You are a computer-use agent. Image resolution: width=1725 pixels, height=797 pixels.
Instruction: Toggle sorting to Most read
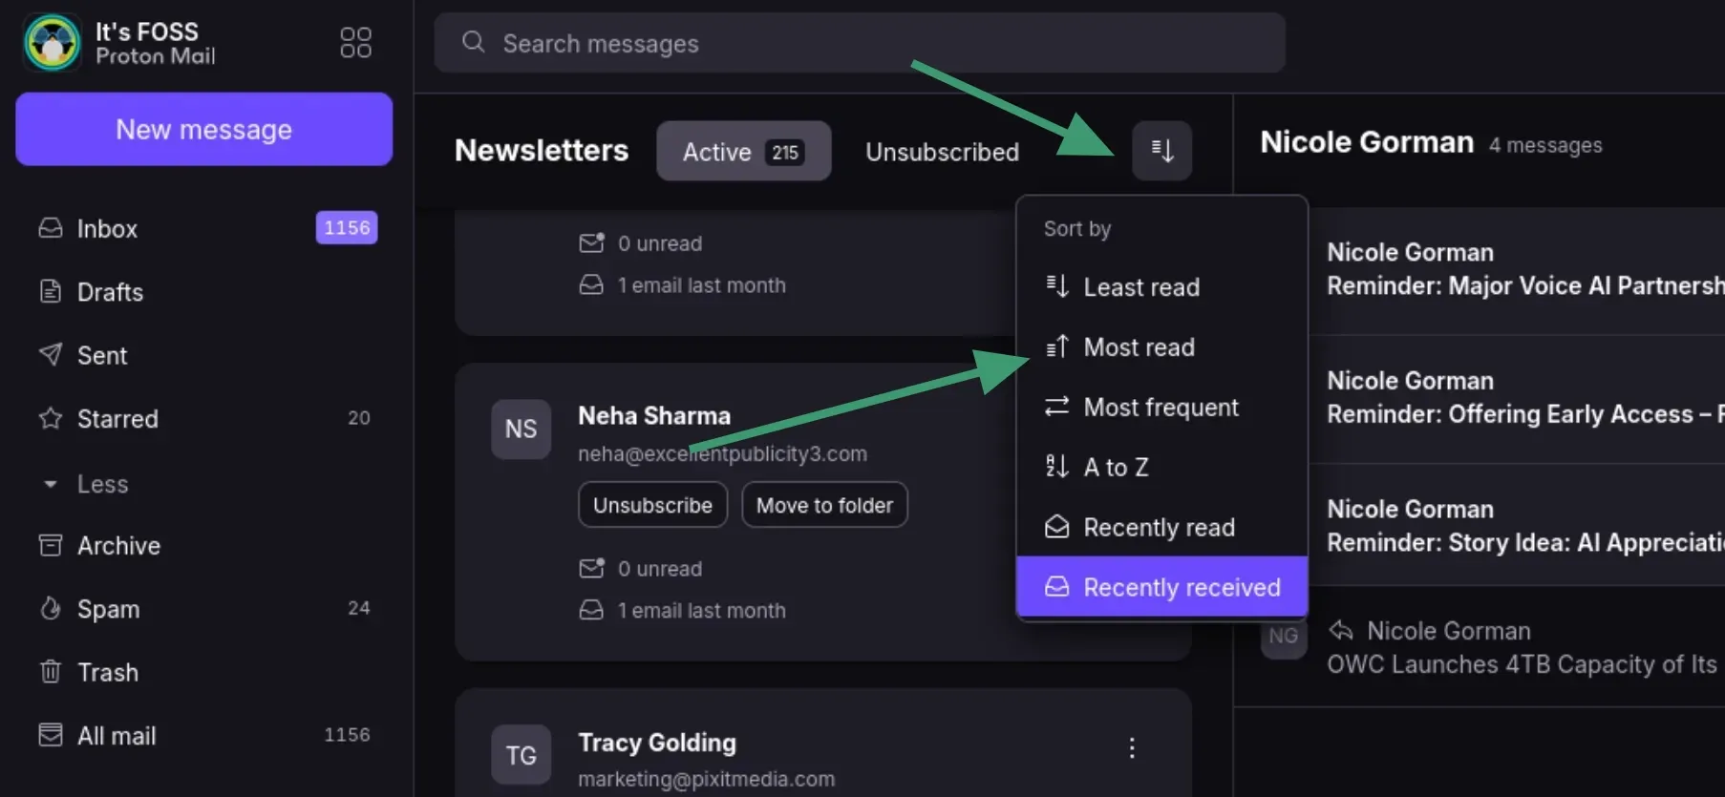(1139, 347)
